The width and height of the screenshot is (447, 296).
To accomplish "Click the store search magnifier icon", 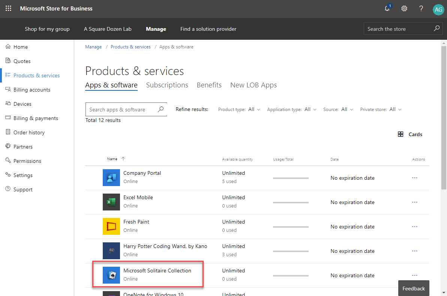I will 436,29.
